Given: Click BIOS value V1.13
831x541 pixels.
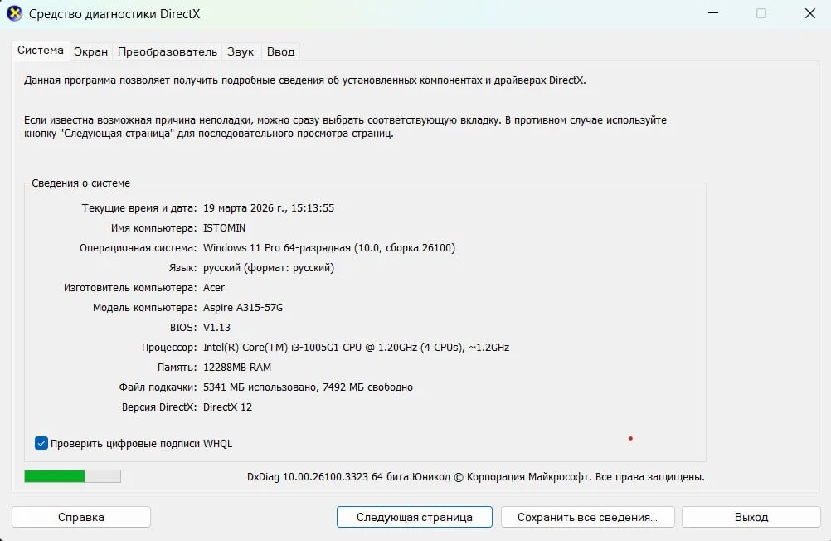Looking at the screenshot, I should tap(216, 327).
